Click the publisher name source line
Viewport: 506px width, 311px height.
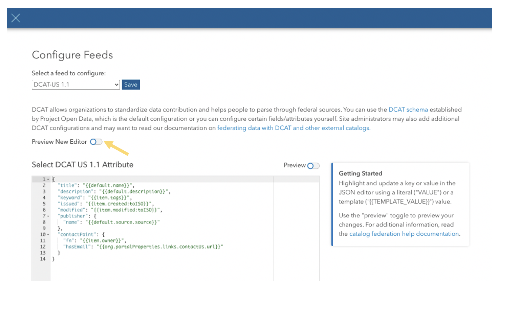pyautogui.click(x=111, y=222)
